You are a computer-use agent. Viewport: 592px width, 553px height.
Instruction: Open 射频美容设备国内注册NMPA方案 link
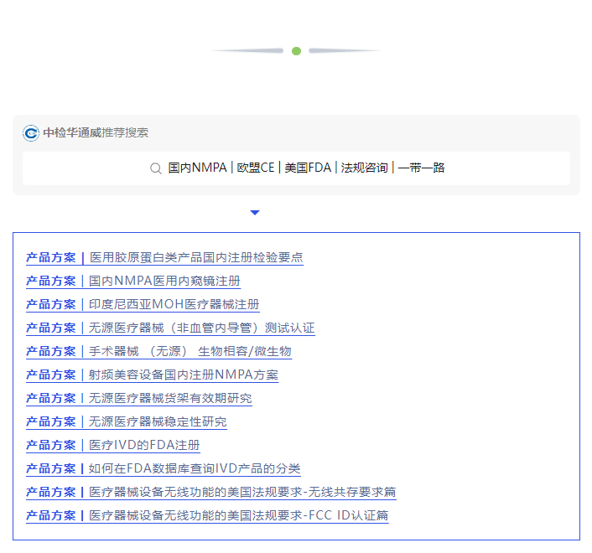[x=183, y=375]
